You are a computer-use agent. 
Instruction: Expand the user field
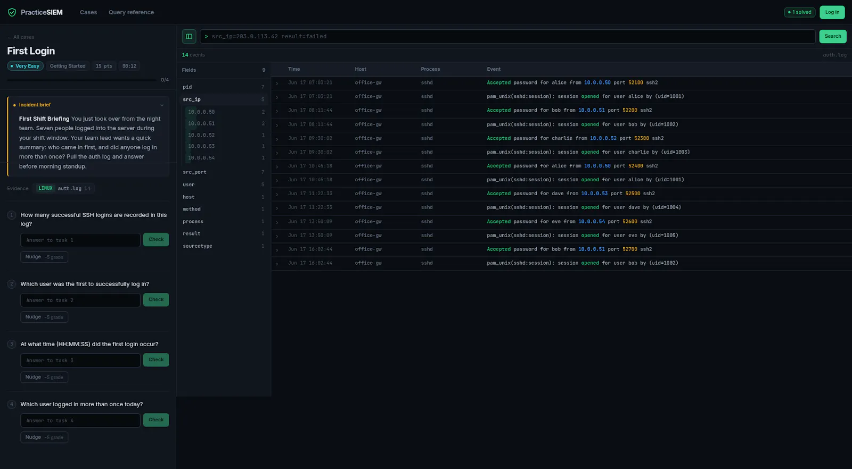[224, 185]
